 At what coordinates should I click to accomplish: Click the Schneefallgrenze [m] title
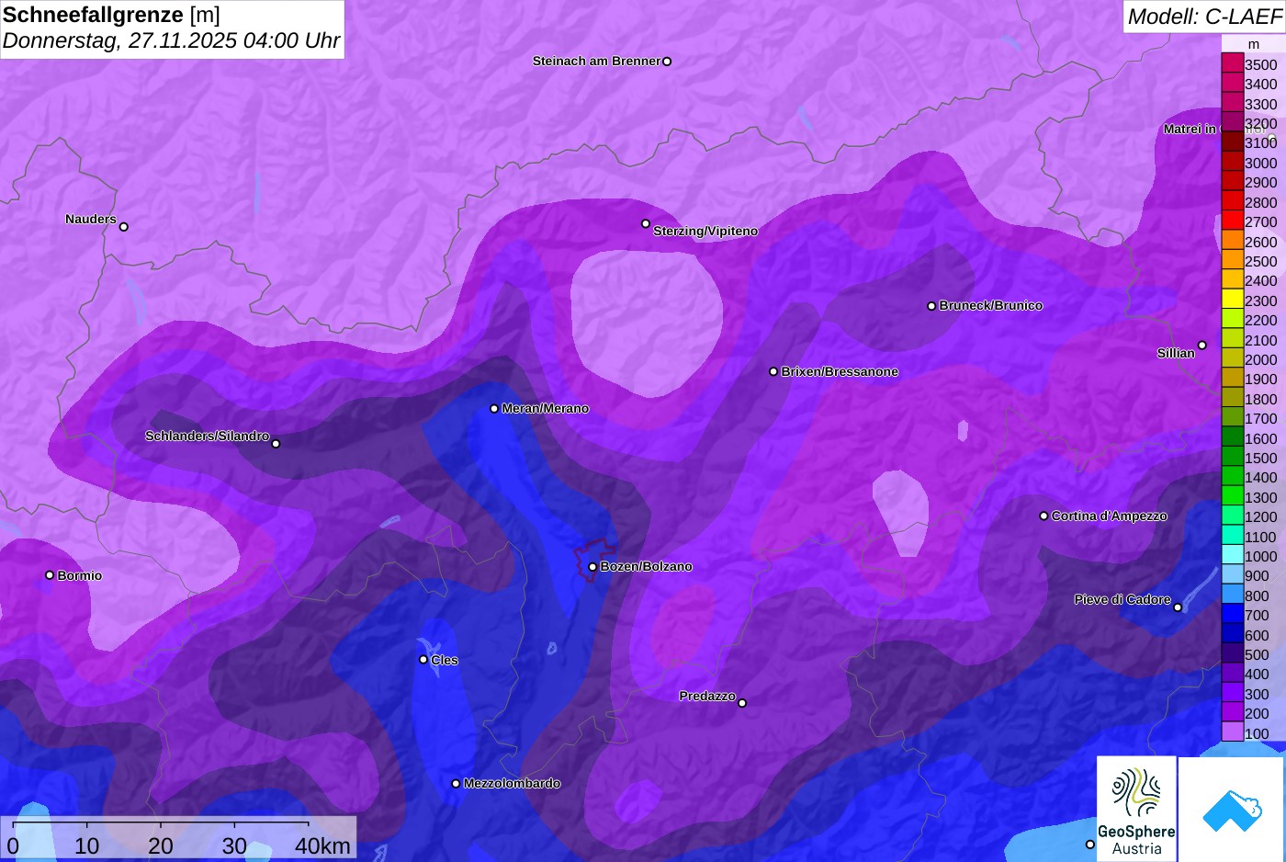click(111, 16)
